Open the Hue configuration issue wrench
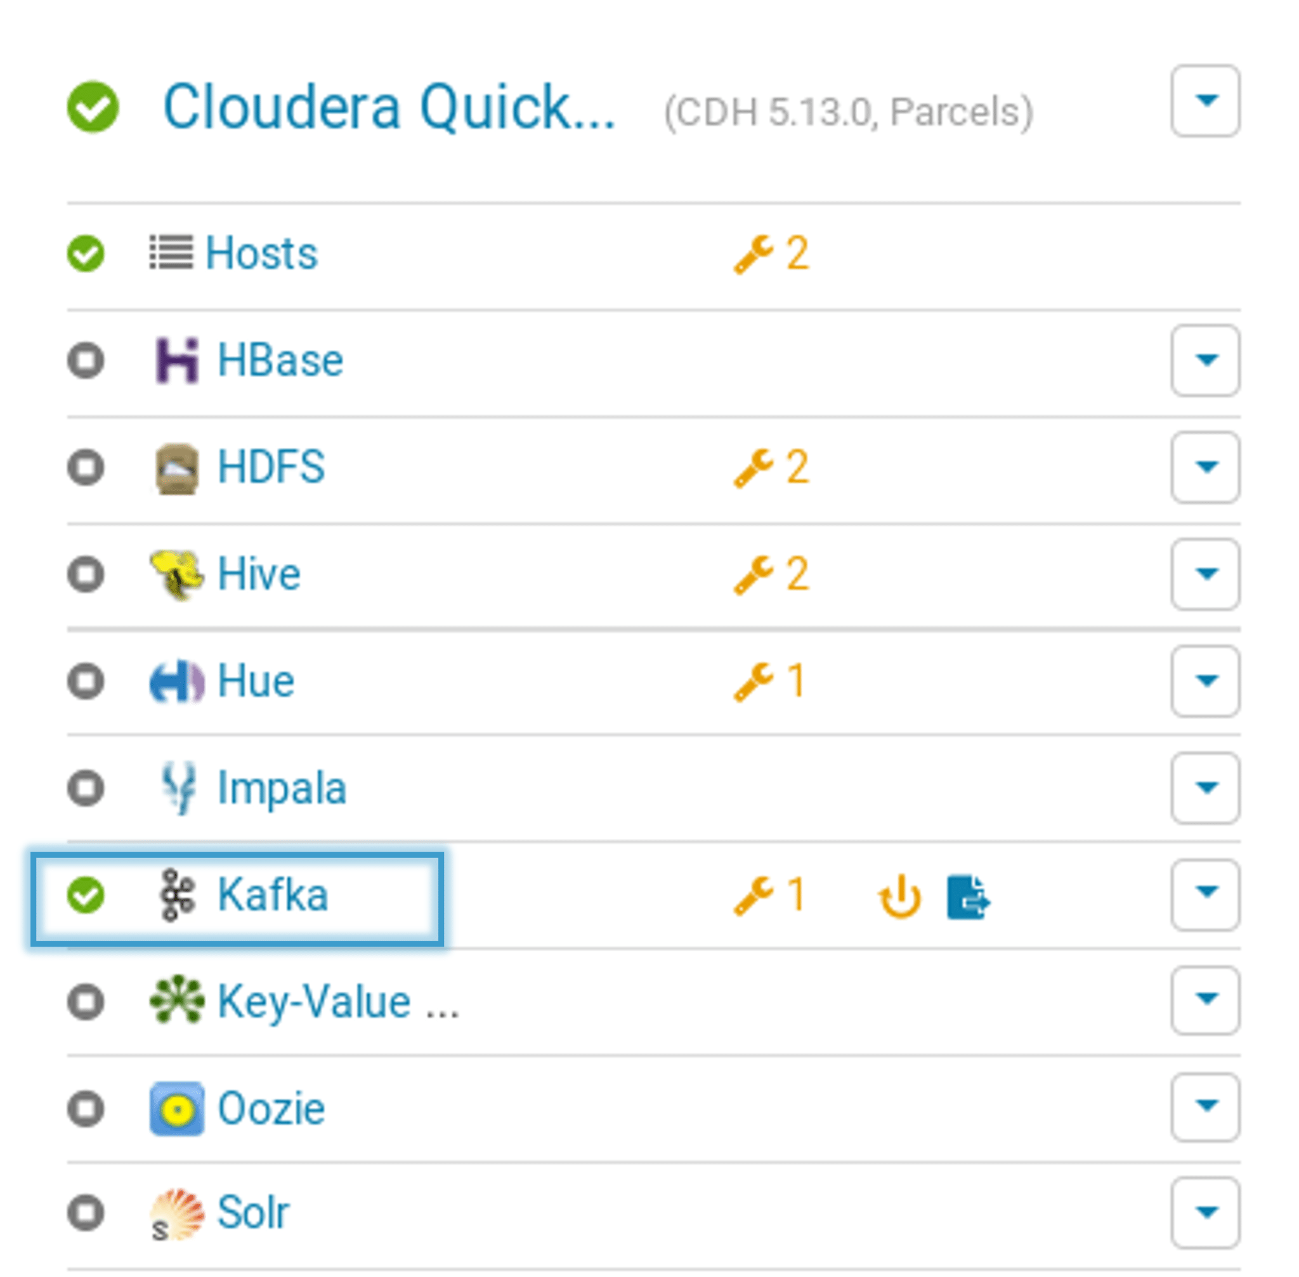 pyautogui.click(x=769, y=681)
